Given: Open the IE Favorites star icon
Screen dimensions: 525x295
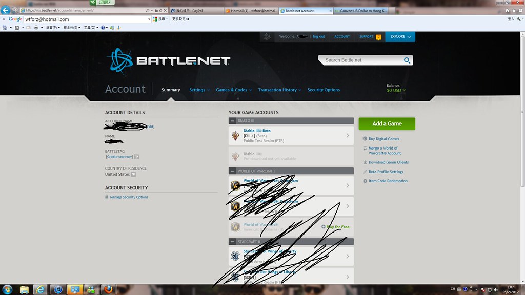Looking at the screenshot, I should pos(514,11).
